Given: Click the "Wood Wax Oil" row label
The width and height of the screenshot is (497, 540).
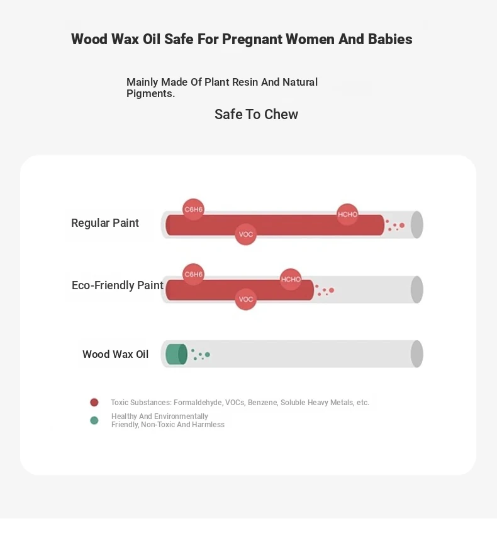Looking at the screenshot, I should click(116, 354).
